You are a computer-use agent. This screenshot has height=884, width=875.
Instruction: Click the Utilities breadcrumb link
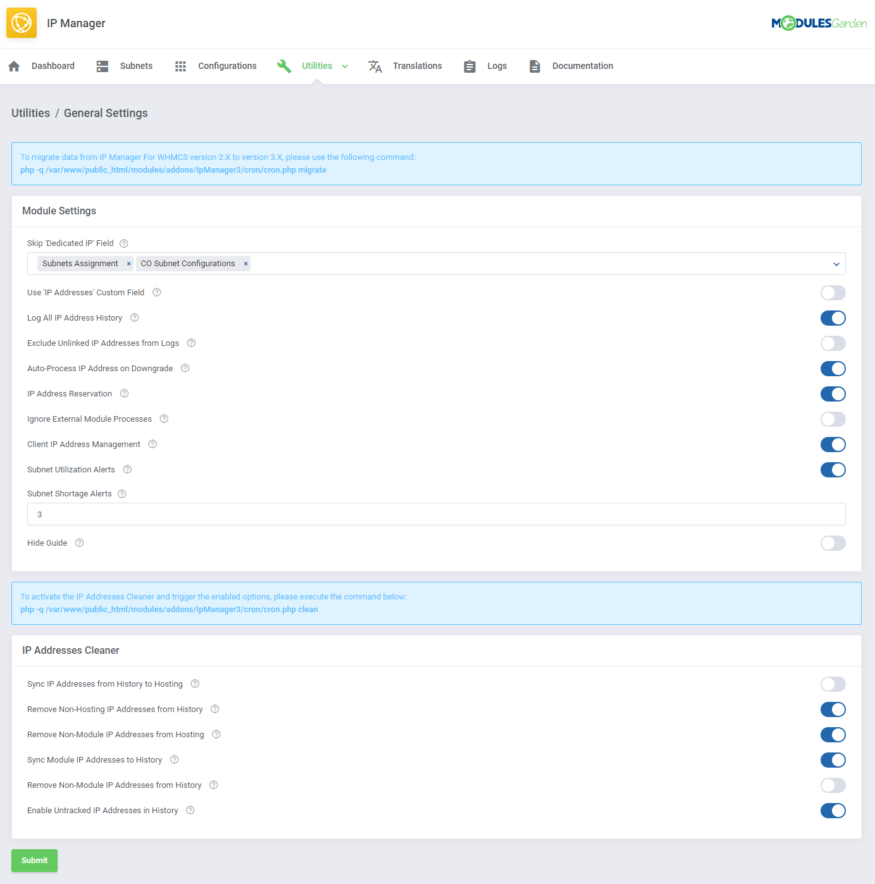tap(30, 113)
